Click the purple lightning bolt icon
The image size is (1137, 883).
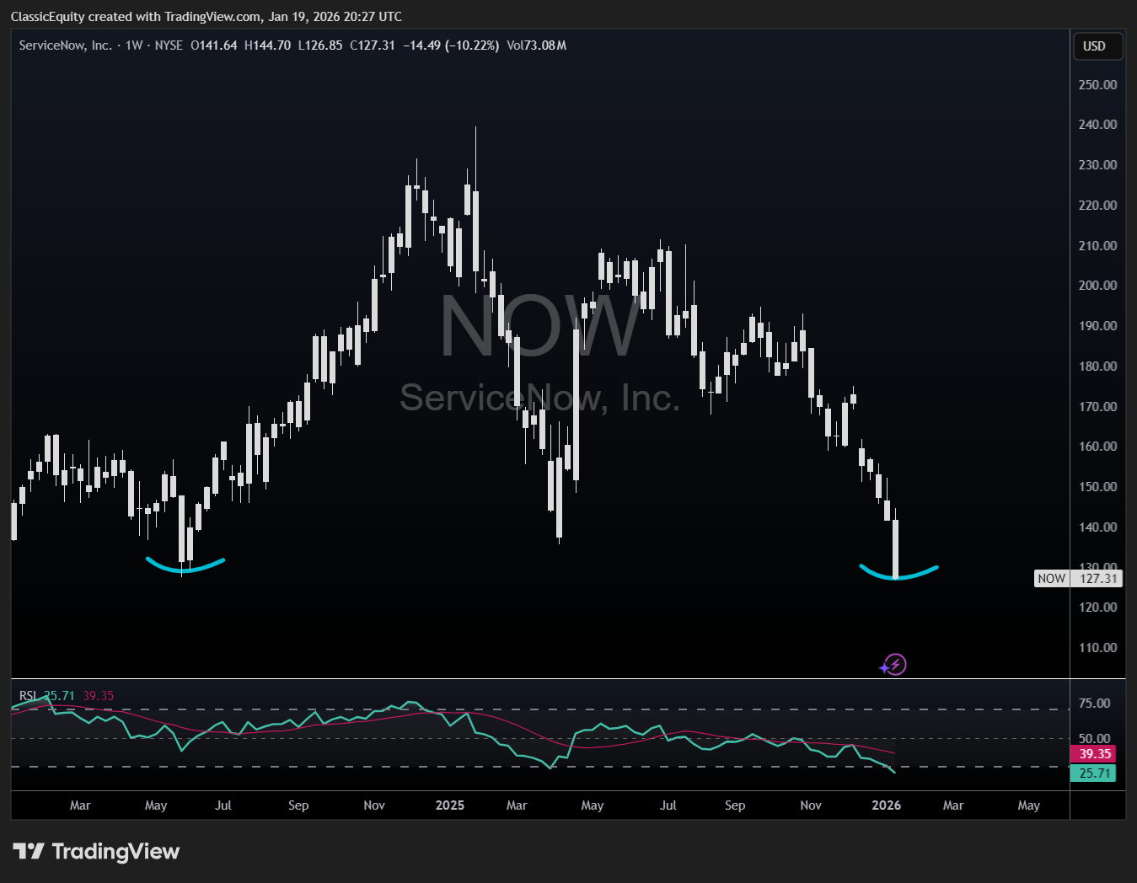pos(893,665)
